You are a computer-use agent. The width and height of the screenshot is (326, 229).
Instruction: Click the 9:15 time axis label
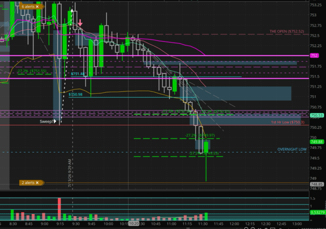[x=60, y=224]
